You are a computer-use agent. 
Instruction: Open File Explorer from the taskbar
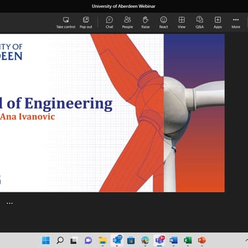coord(103,240)
